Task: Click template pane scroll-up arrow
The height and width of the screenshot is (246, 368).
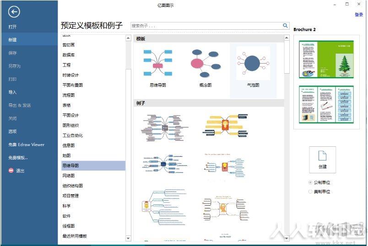Action: pos(287,37)
